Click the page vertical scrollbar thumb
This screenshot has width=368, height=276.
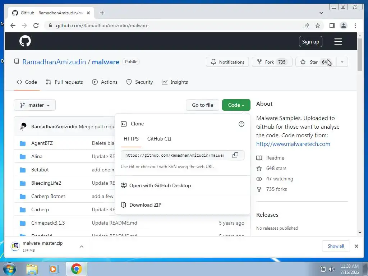360,55
